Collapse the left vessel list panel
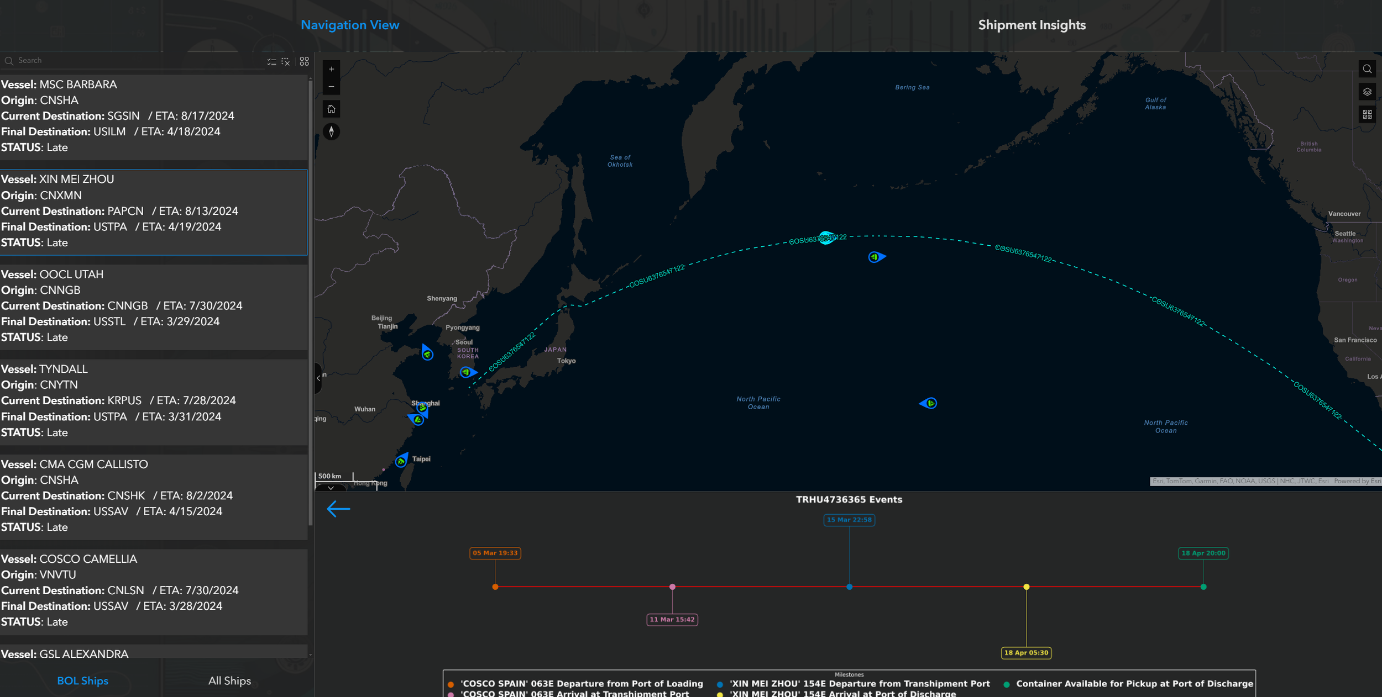 tap(318, 378)
